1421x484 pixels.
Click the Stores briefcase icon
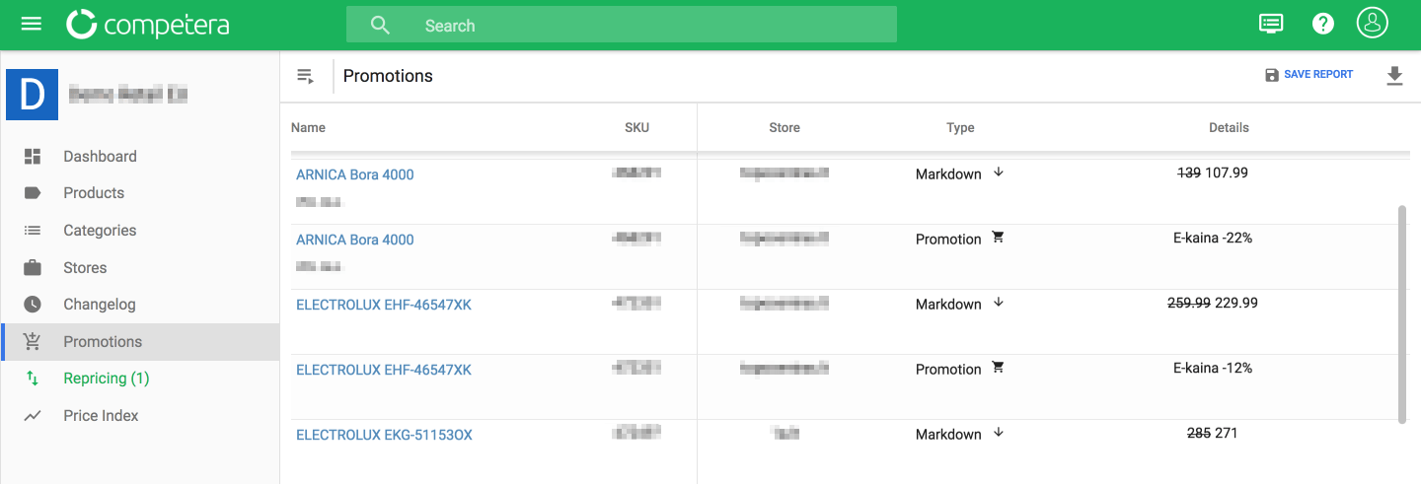coord(33,267)
